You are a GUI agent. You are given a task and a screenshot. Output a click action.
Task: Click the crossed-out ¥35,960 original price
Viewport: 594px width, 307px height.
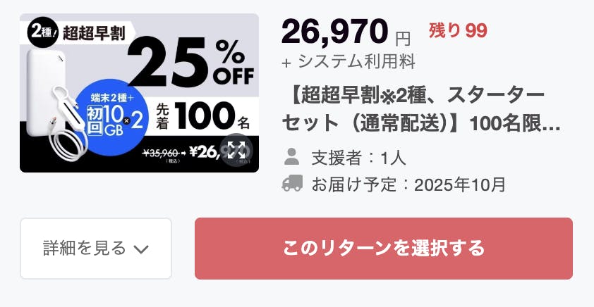(x=162, y=151)
